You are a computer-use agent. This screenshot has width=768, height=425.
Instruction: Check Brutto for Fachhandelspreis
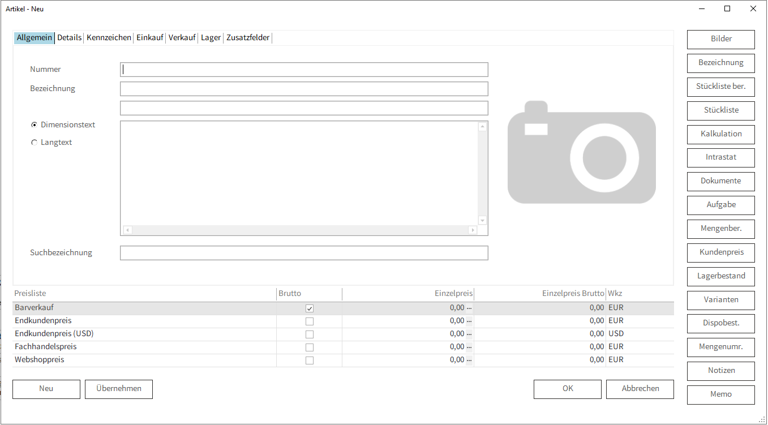[310, 347]
